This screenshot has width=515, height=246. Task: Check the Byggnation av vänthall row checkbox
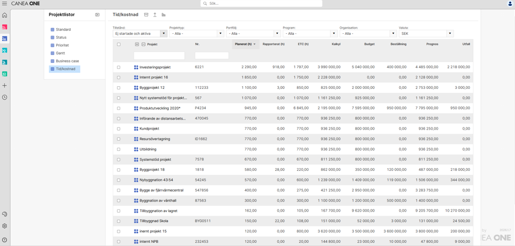coord(119,201)
